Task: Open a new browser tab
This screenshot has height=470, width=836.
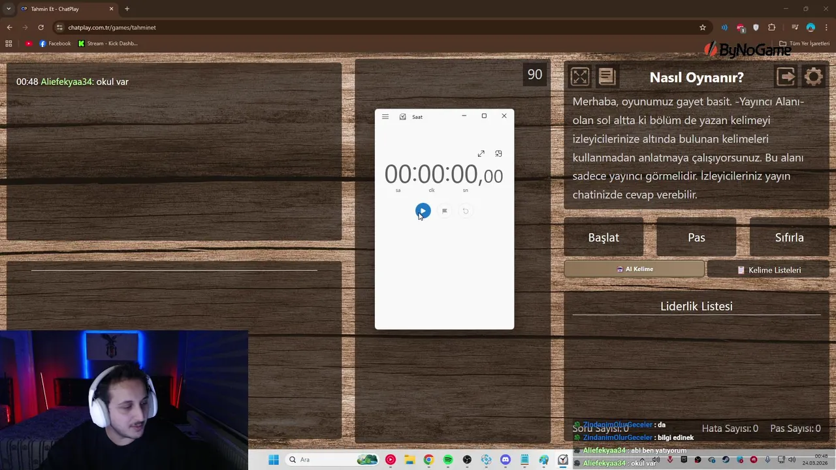Action: click(x=127, y=9)
